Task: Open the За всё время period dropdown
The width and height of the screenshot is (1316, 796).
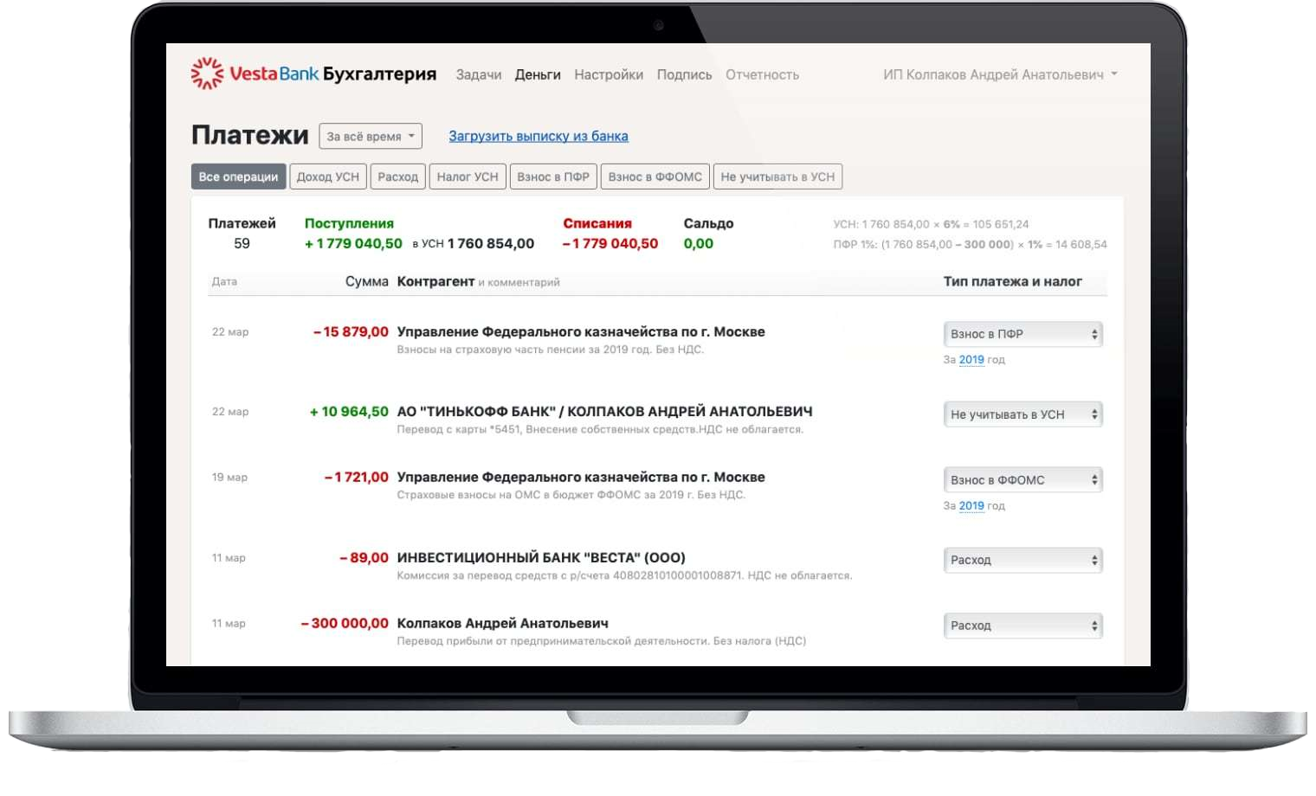Action: 371,136
